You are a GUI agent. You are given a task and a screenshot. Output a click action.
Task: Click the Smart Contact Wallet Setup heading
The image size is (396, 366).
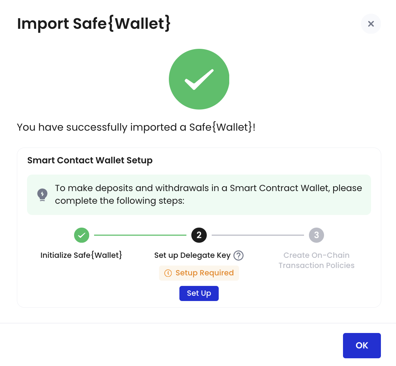pyautogui.click(x=90, y=160)
